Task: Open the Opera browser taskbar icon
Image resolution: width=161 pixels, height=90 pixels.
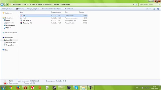Action: [x=25, y=88]
